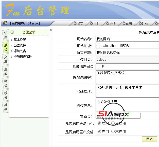Open 首页 in the top navigation
Viewport: 159px width, 147px height.
point(79,24)
